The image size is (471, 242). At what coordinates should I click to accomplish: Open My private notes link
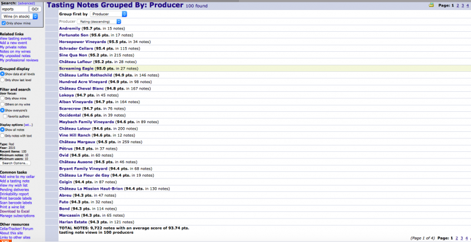click(13, 47)
